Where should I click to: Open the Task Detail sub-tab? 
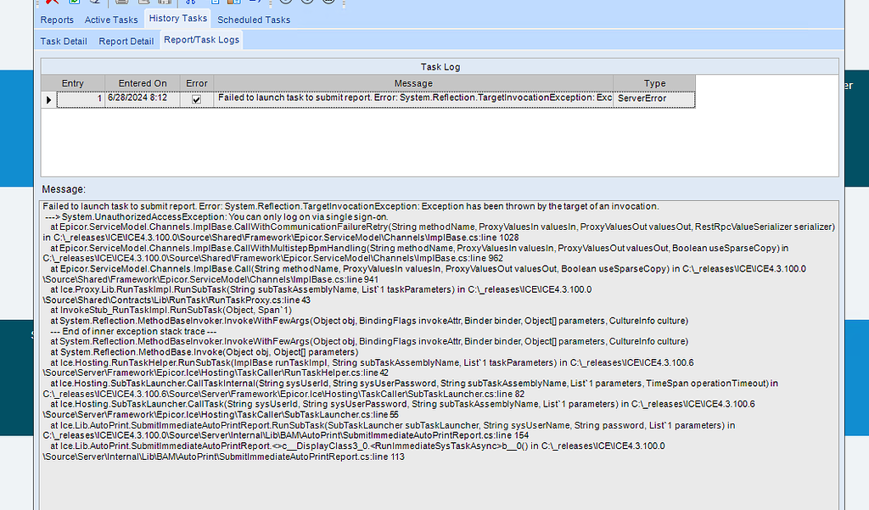point(63,41)
